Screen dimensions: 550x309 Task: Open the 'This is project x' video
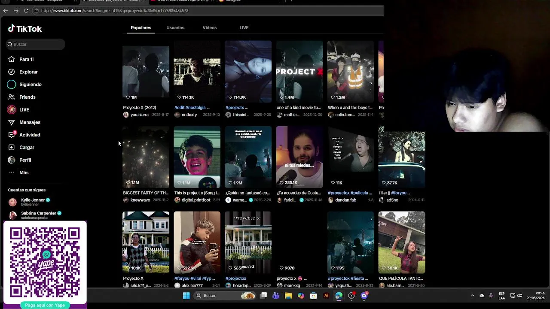197,157
